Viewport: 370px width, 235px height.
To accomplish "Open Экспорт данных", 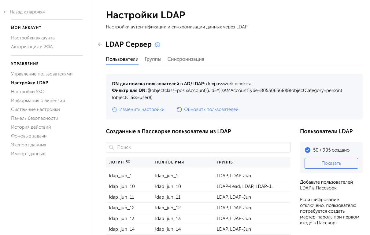I will [28, 145].
